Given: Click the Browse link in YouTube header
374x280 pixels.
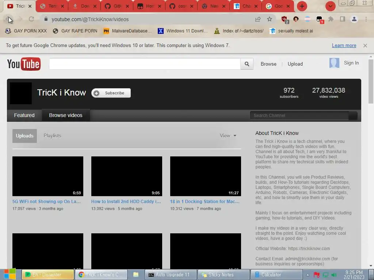Looking at the screenshot, I should pyautogui.click(x=268, y=64).
